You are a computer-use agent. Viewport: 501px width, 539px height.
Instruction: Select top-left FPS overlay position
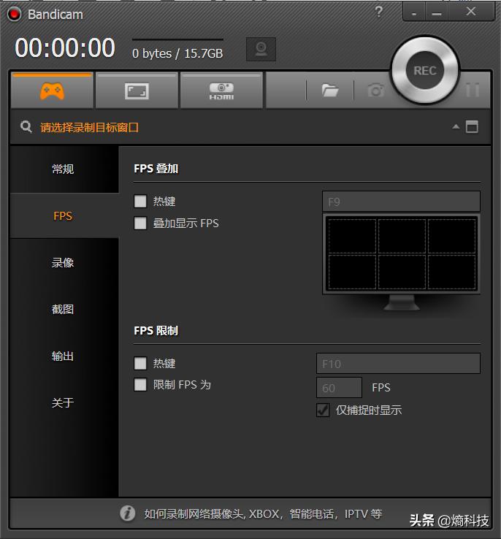click(x=352, y=236)
